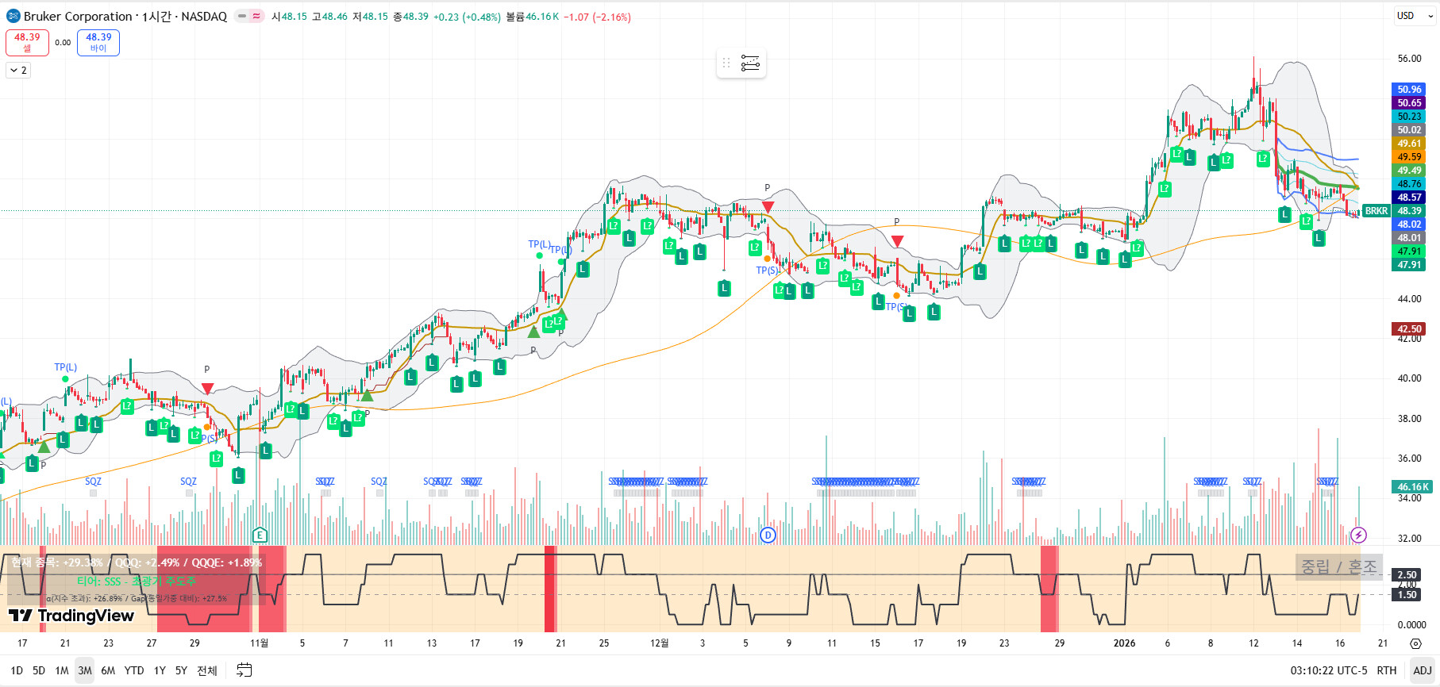Expand the collapsed indicator legend showing 2

tap(18, 71)
